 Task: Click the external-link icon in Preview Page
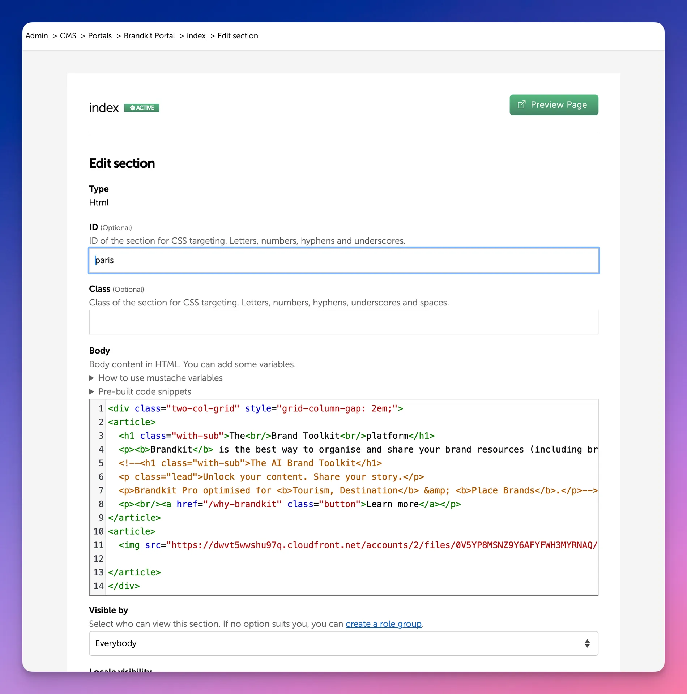521,105
